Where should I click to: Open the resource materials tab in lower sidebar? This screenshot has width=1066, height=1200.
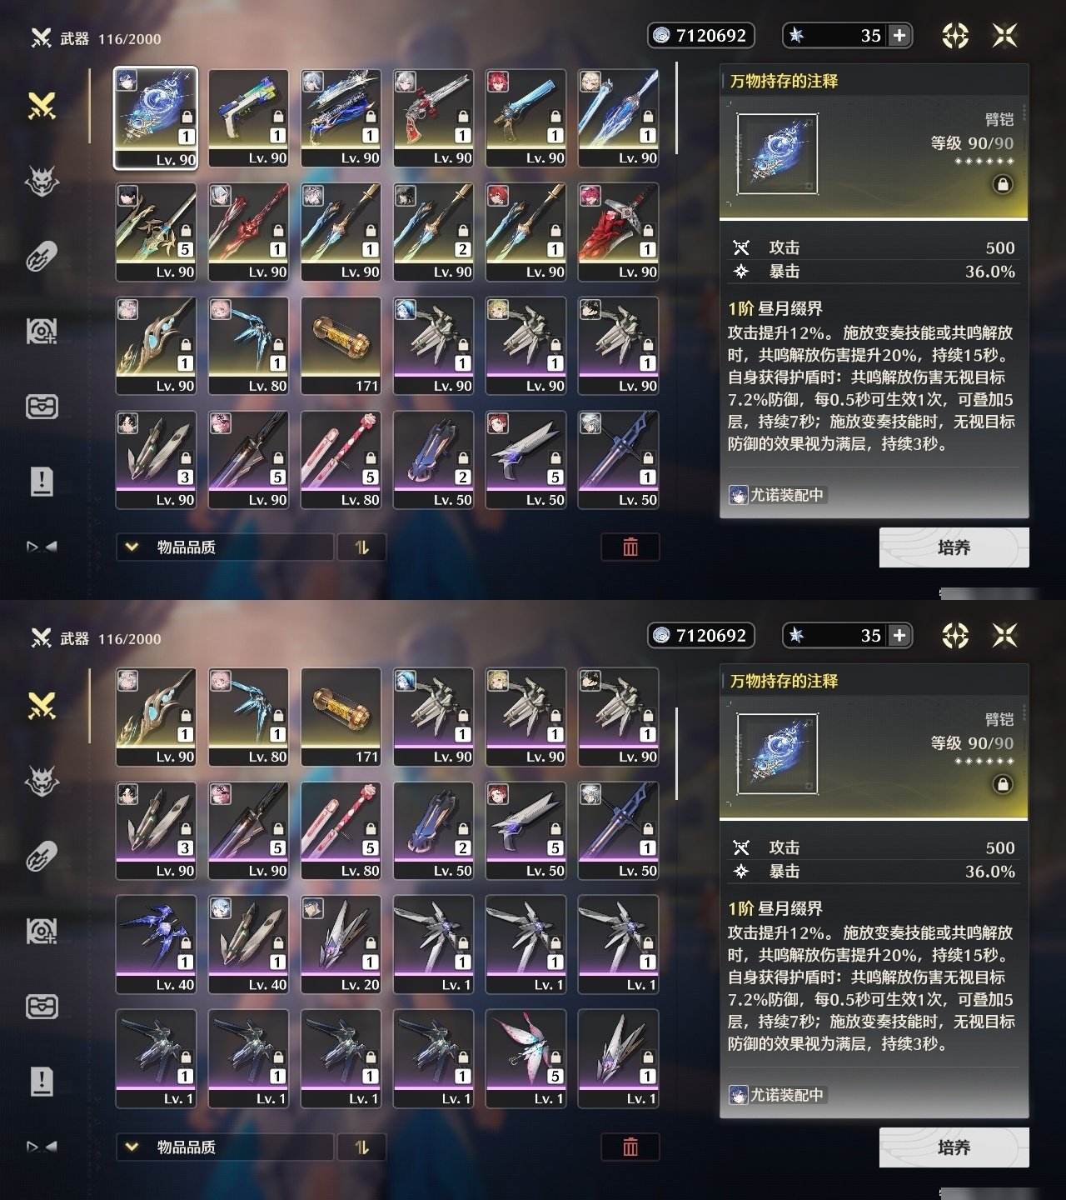[x=42, y=931]
